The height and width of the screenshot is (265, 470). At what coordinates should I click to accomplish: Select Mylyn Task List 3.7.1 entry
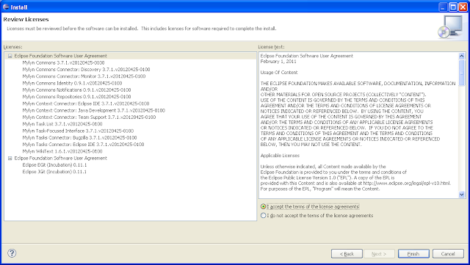[62, 124]
